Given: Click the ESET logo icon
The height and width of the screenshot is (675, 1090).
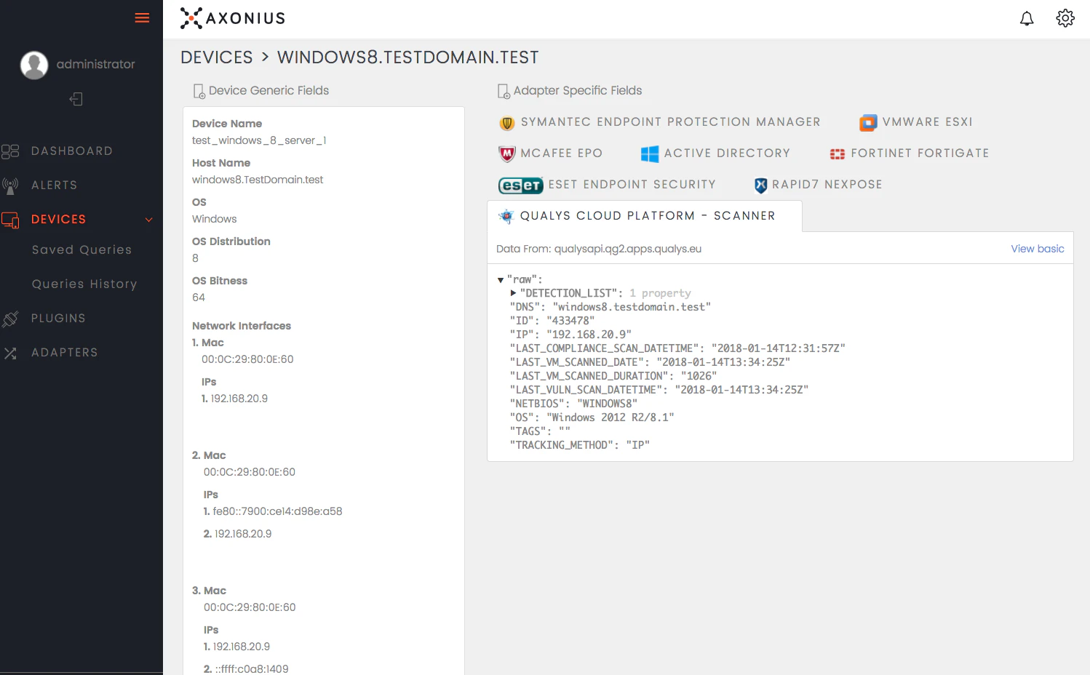Looking at the screenshot, I should 521,185.
